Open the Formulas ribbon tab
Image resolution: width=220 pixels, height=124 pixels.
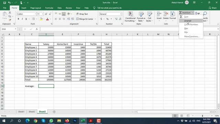[49, 8]
